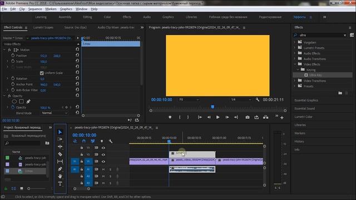The height and width of the screenshot is (200, 356).
Task: Open the Fit zoom level dropdown
Action: 189,99
